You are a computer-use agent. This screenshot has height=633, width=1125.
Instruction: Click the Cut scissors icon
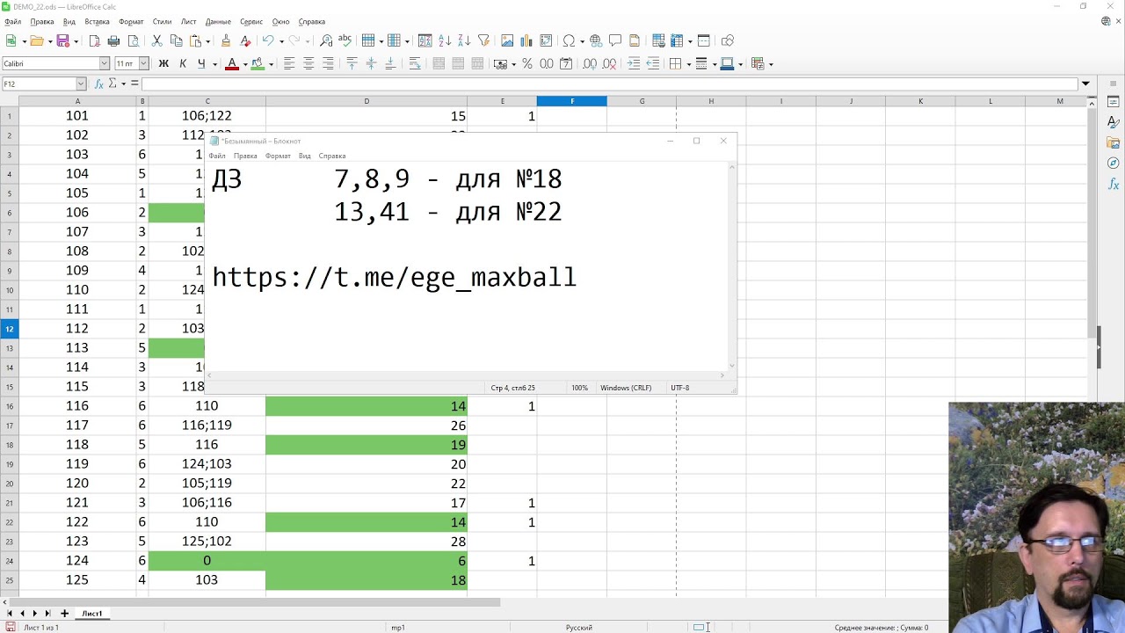tap(156, 40)
